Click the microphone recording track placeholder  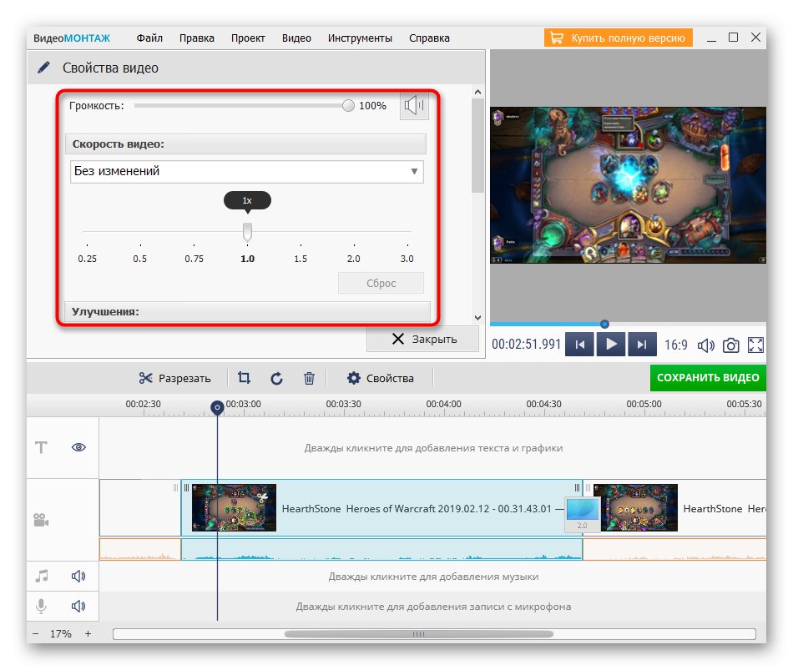433,607
